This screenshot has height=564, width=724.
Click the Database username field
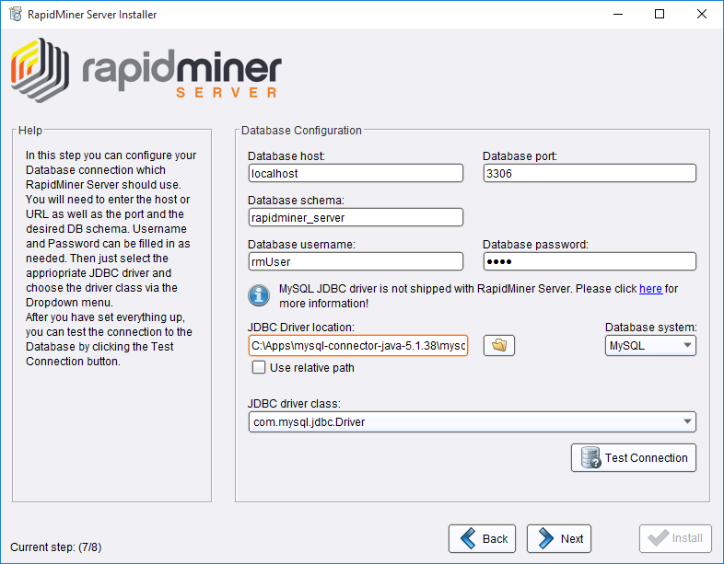[x=356, y=261]
